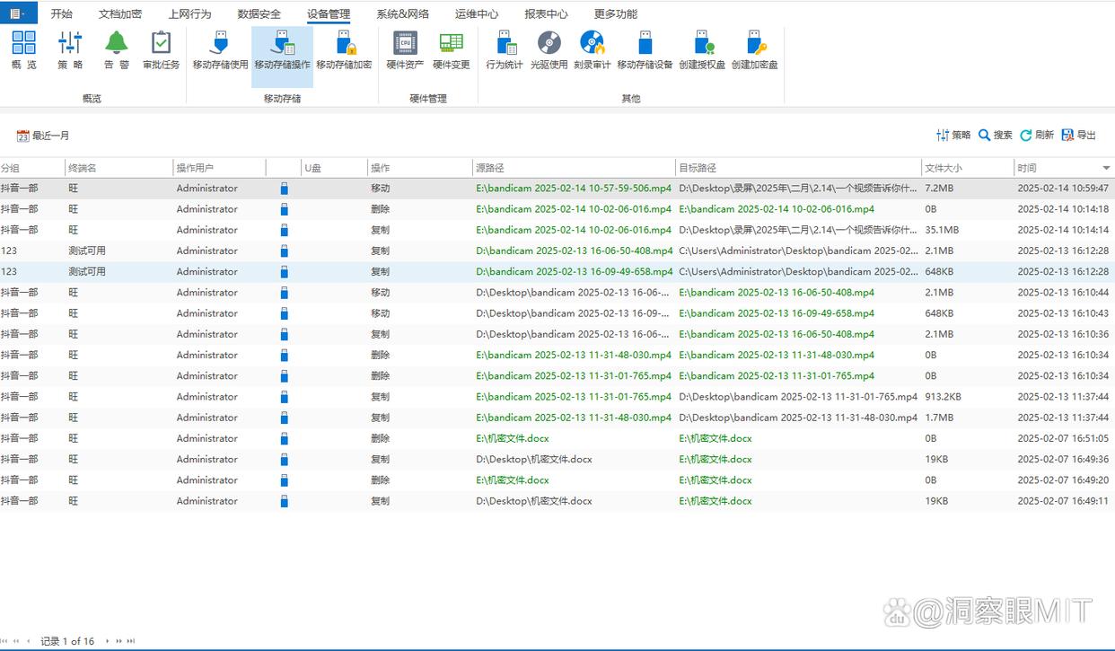Go to the last record page

click(x=131, y=641)
